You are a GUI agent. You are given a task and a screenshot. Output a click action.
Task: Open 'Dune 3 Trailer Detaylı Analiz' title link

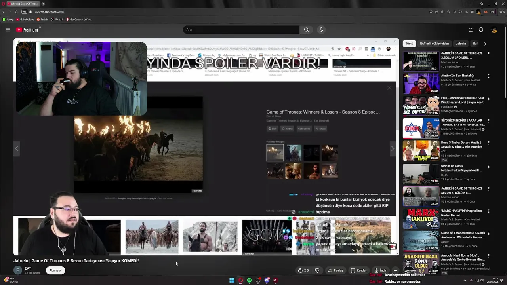[x=461, y=144]
